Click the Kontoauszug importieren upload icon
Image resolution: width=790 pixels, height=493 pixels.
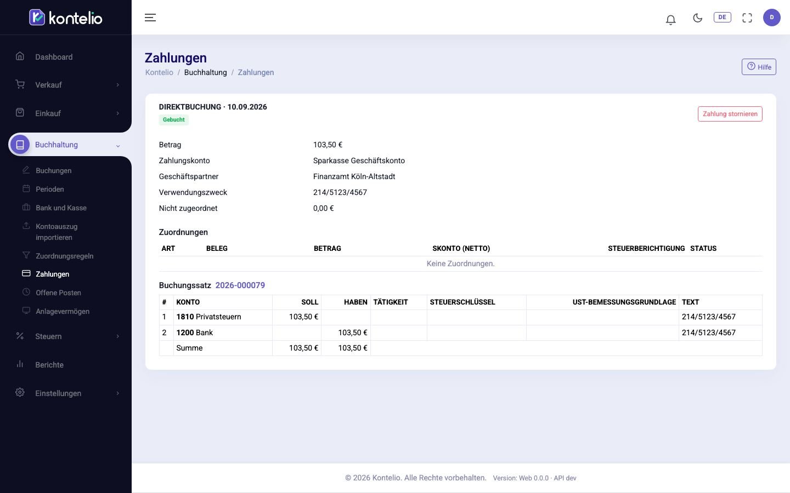(26, 226)
